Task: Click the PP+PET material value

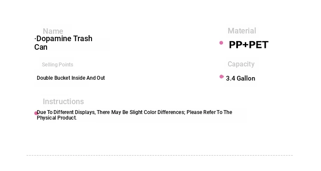Action: click(249, 45)
